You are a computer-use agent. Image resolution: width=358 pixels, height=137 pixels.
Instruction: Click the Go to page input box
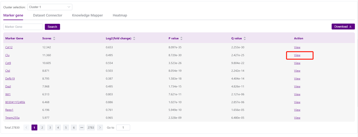(x=123, y=127)
